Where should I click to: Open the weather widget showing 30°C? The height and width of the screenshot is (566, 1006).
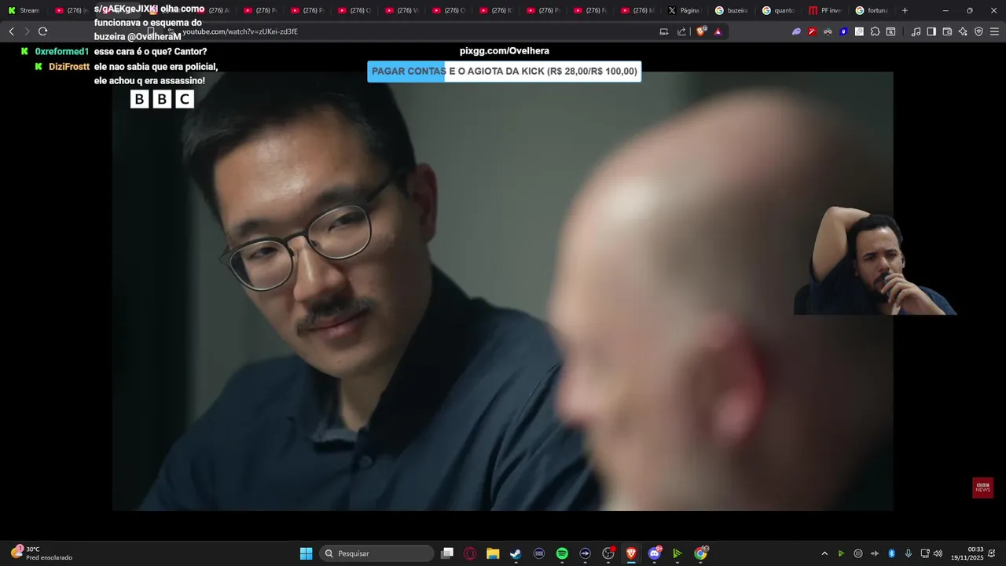41,553
